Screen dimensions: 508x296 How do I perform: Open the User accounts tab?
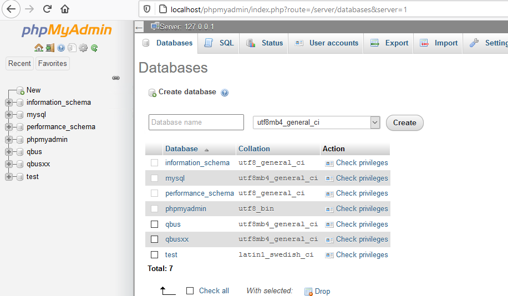[x=327, y=43]
